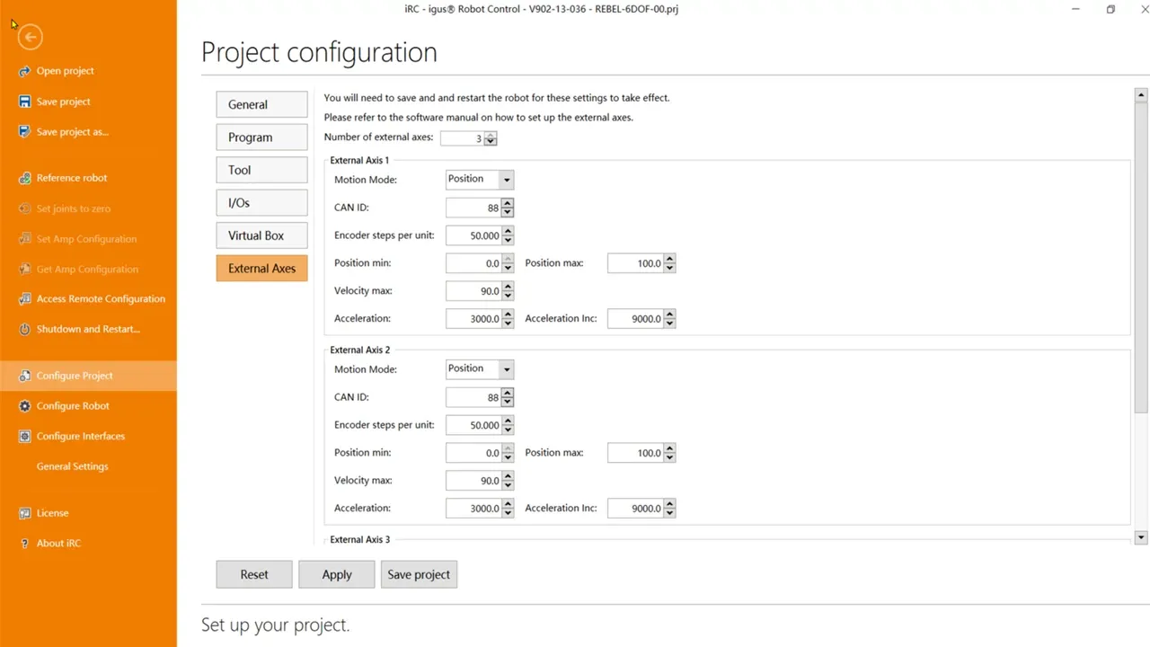Viewport: 1150px width, 647px height.
Task: Click the Configure Interfaces icon
Action: click(25, 436)
